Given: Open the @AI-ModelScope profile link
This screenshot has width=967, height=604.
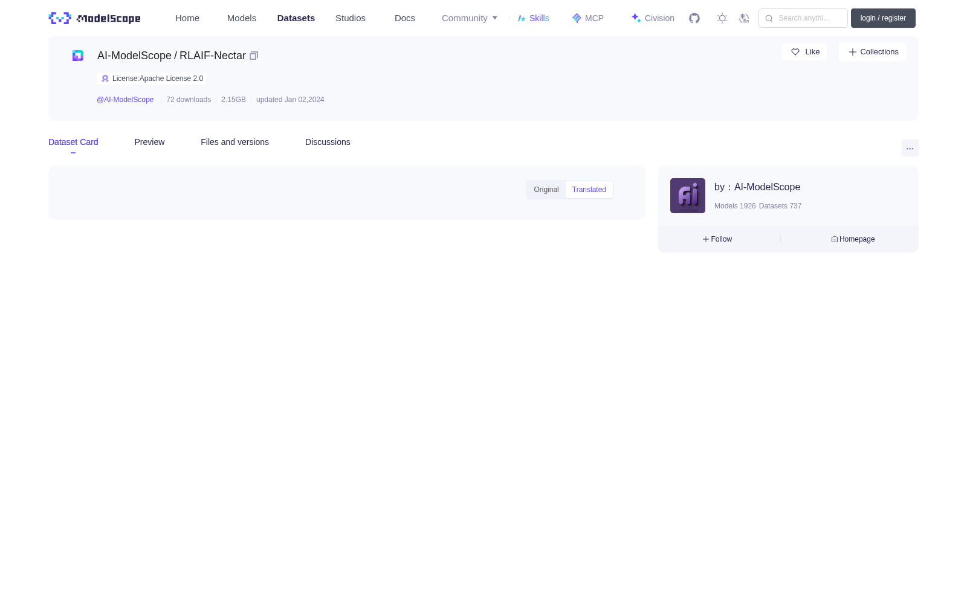Looking at the screenshot, I should (125, 100).
